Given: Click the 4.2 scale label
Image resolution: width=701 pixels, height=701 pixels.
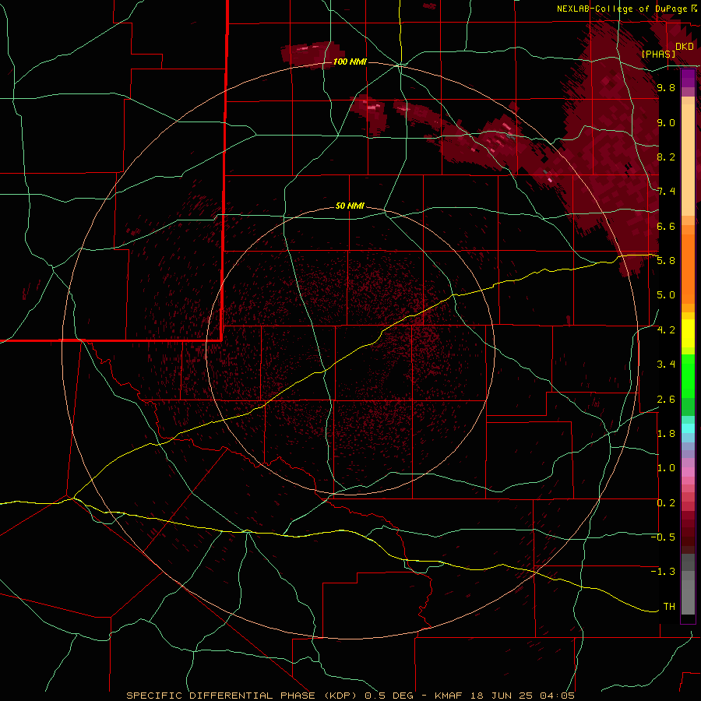Looking at the screenshot, I should pos(666,330).
